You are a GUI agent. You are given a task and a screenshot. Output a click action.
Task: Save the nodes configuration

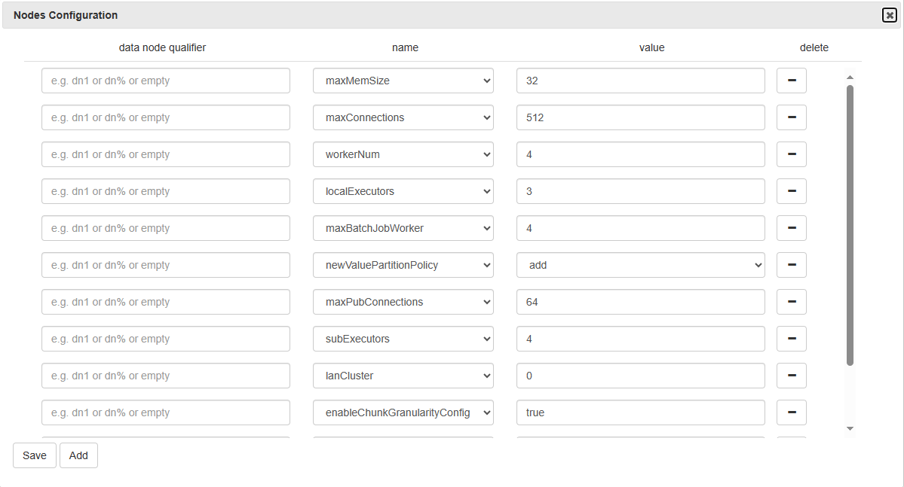[x=34, y=455]
